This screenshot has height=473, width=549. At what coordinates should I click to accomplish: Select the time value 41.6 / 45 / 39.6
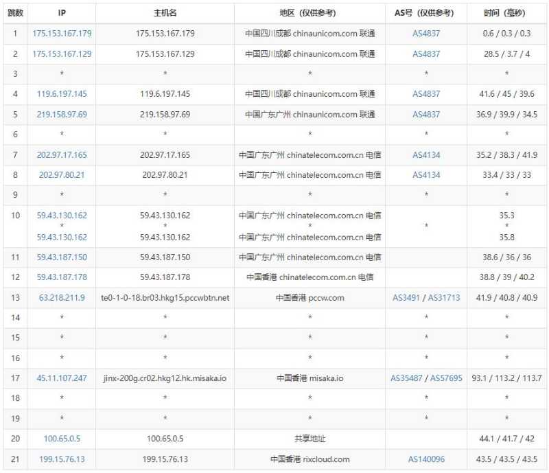506,94
